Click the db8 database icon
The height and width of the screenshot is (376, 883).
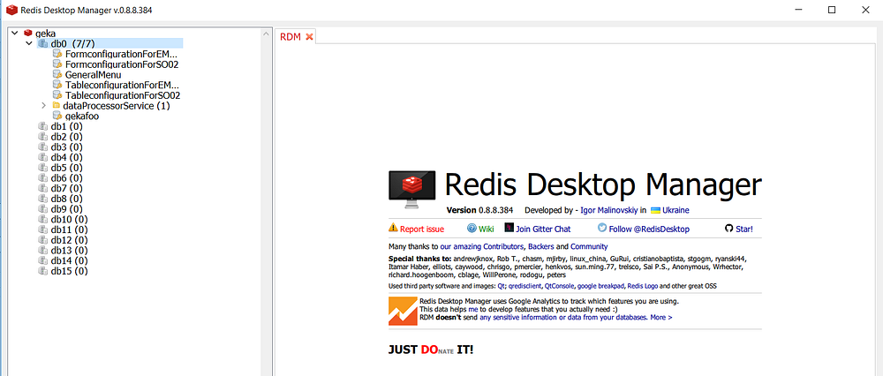(x=43, y=199)
